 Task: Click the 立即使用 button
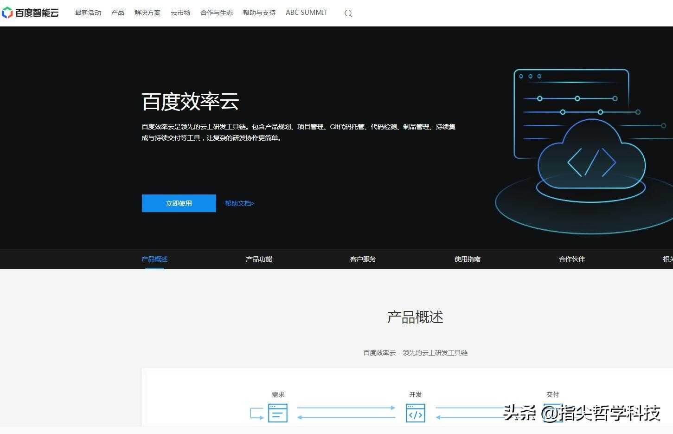(x=179, y=203)
